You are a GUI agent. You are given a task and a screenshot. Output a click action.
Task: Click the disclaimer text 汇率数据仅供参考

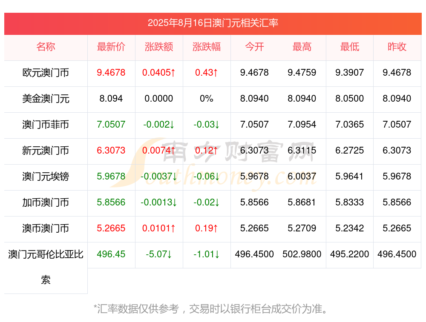(138, 309)
